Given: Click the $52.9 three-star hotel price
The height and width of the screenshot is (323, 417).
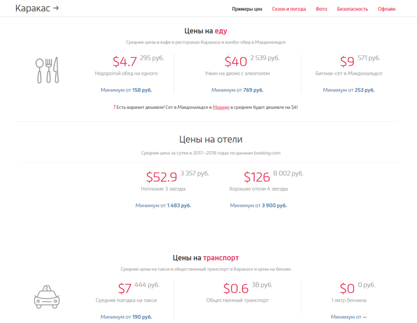Looking at the screenshot, I should coord(161,177).
